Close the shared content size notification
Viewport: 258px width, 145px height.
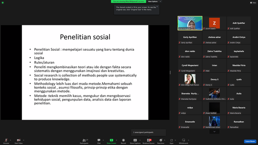pos(157,6)
